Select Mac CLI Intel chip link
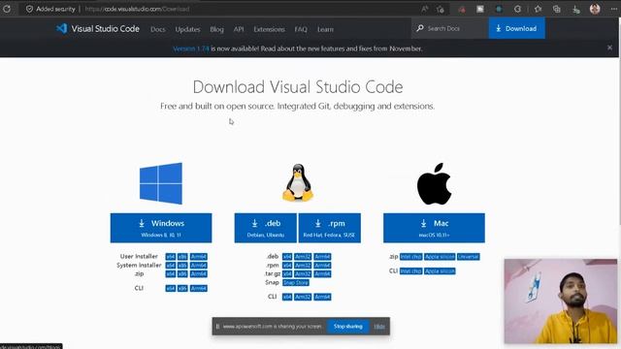 (410, 271)
